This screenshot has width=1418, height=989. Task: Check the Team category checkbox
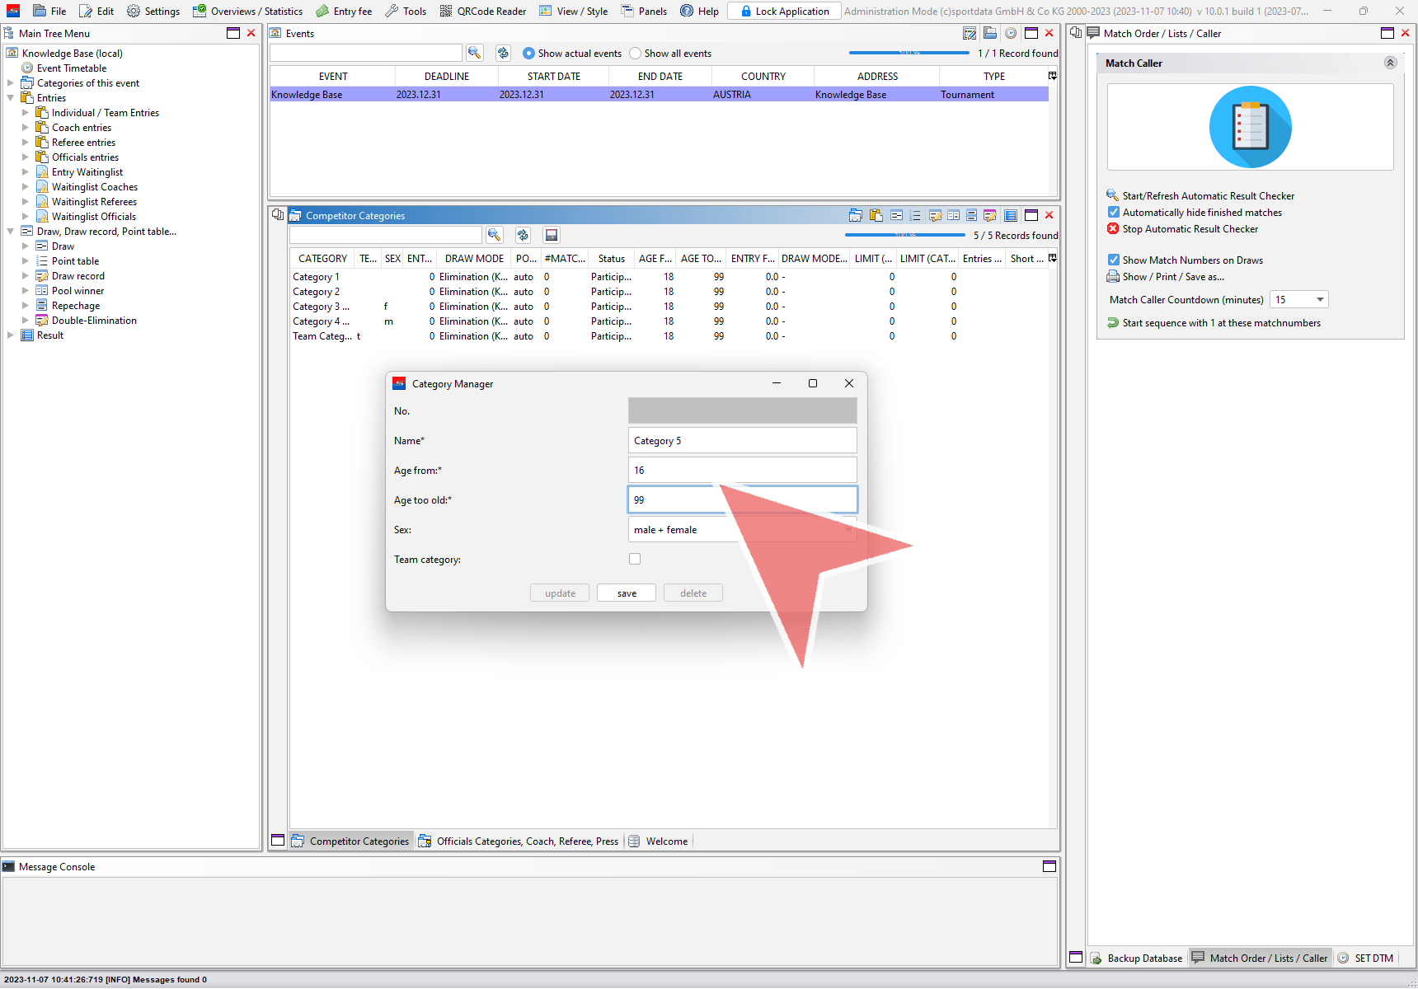(x=635, y=559)
